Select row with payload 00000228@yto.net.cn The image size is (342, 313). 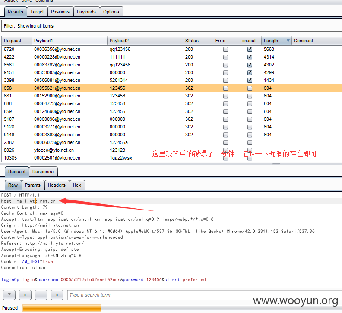click(172, 57)
